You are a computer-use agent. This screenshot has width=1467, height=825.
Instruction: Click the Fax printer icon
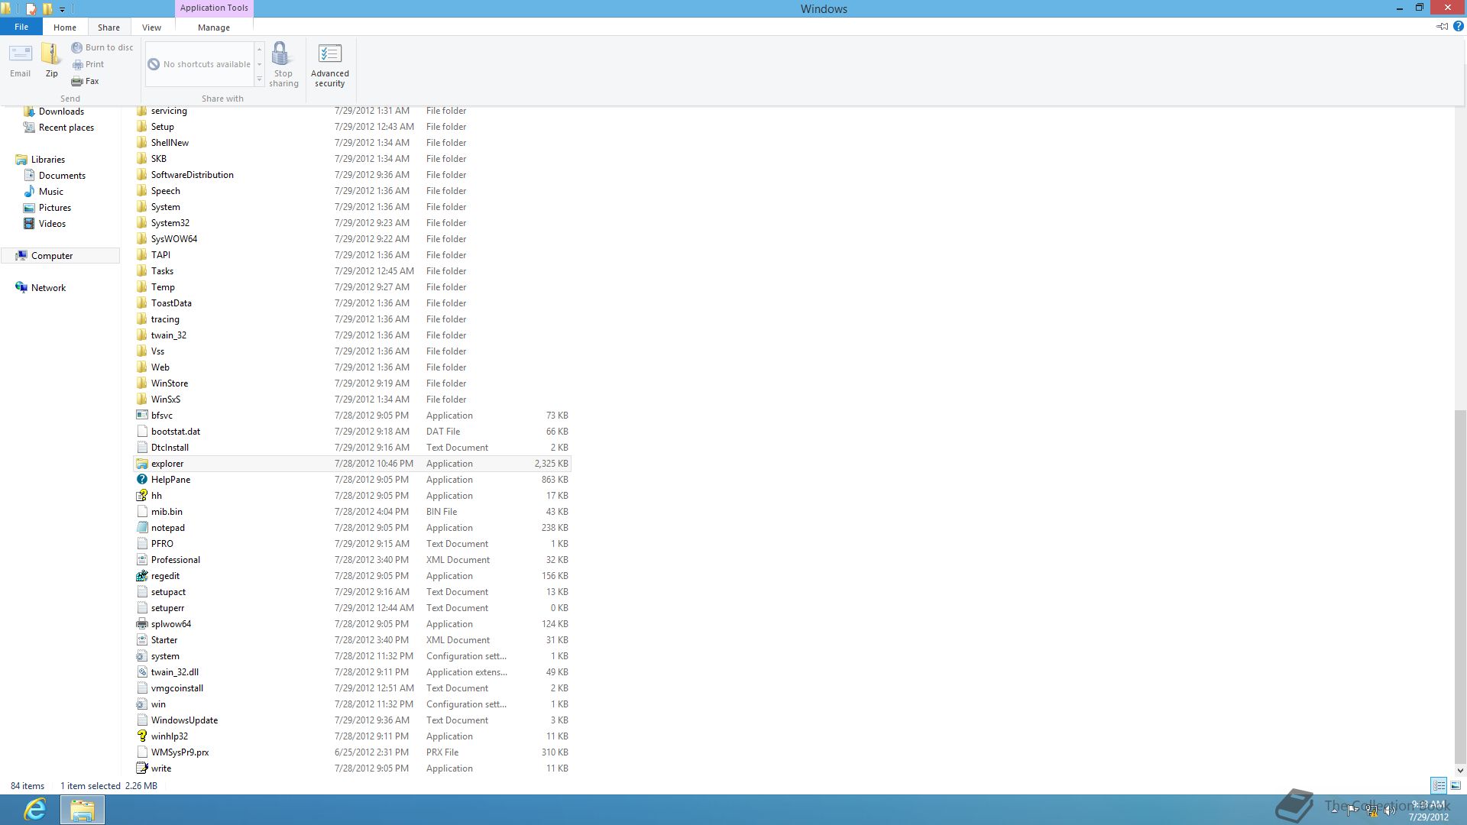77,81
